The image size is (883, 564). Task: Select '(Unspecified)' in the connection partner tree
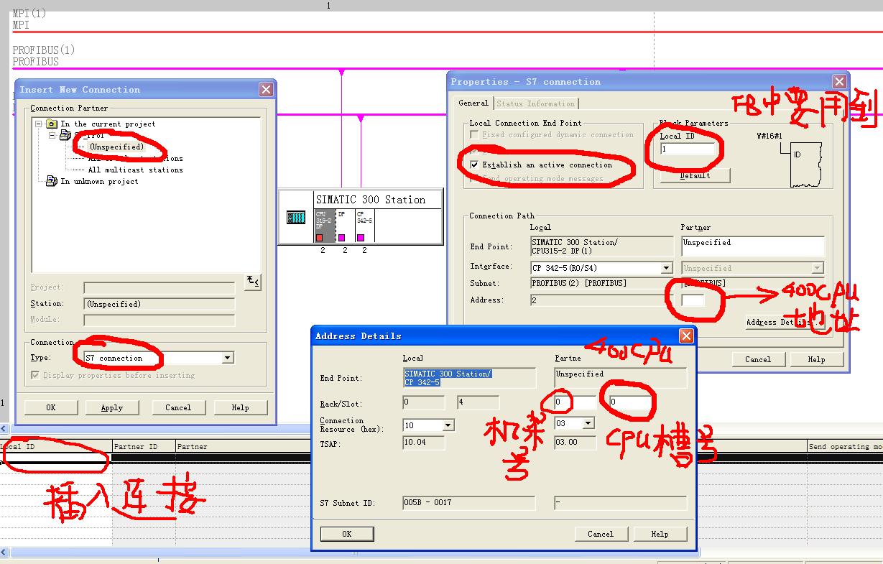pos(116,147)
